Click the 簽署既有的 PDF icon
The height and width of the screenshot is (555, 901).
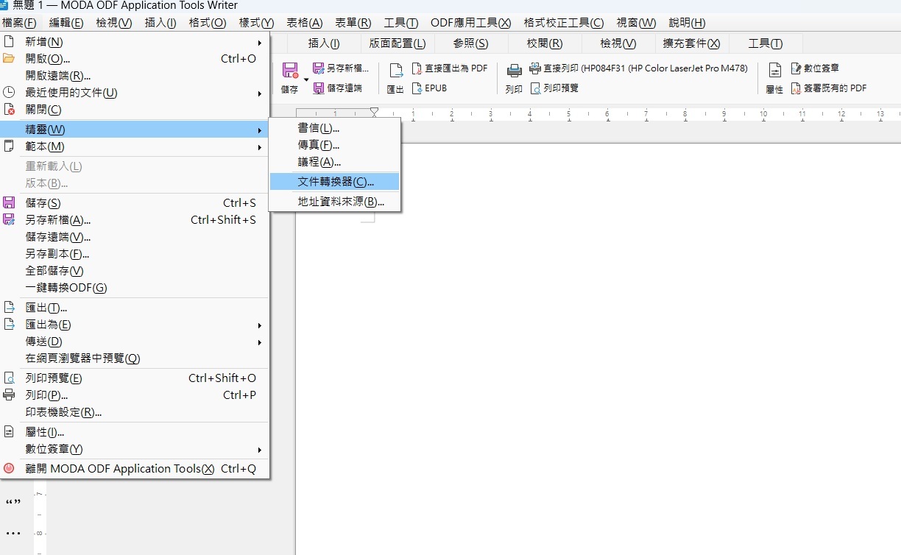pos(796,88)
